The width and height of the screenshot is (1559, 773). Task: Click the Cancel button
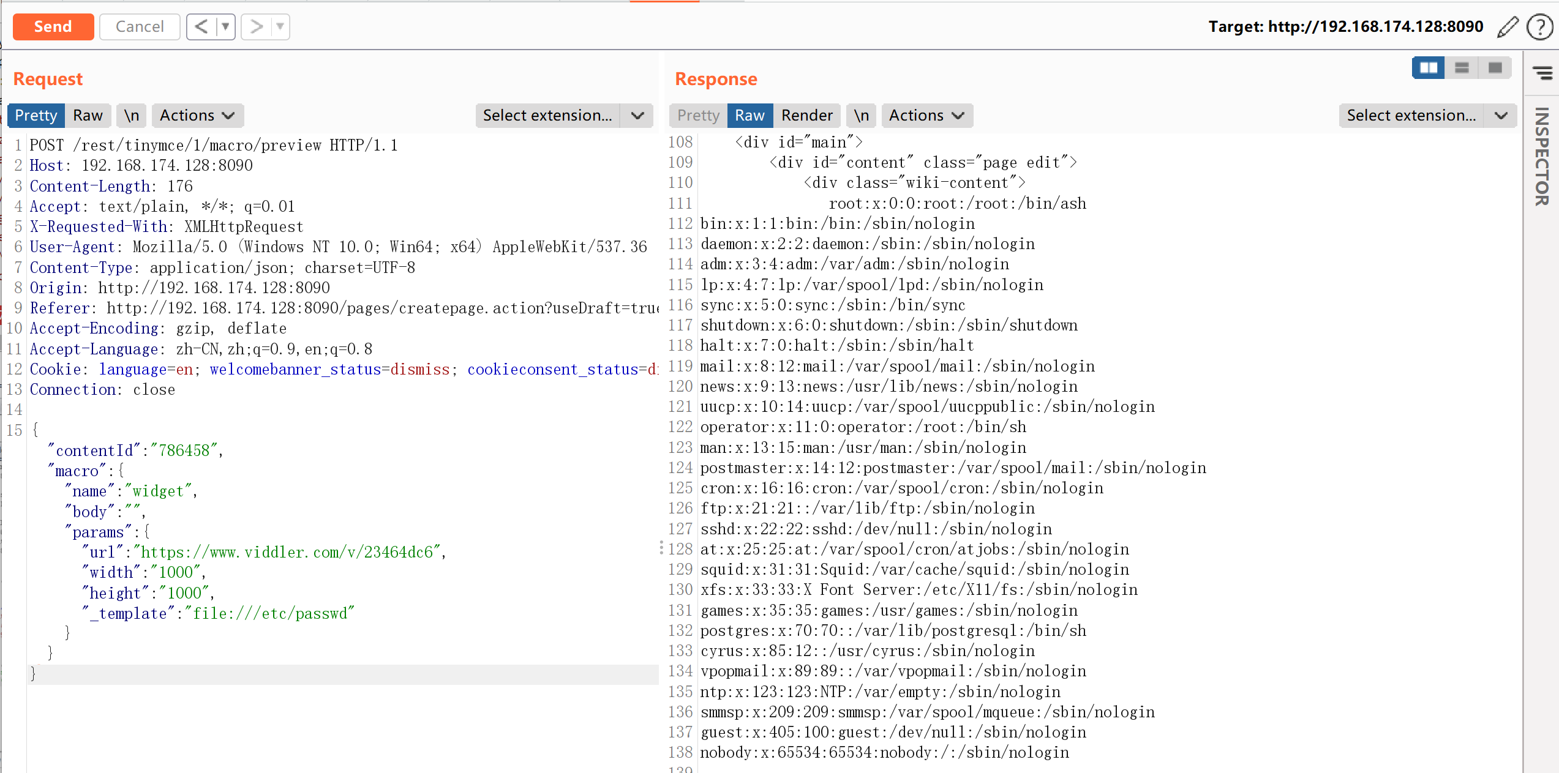point(140,27)
